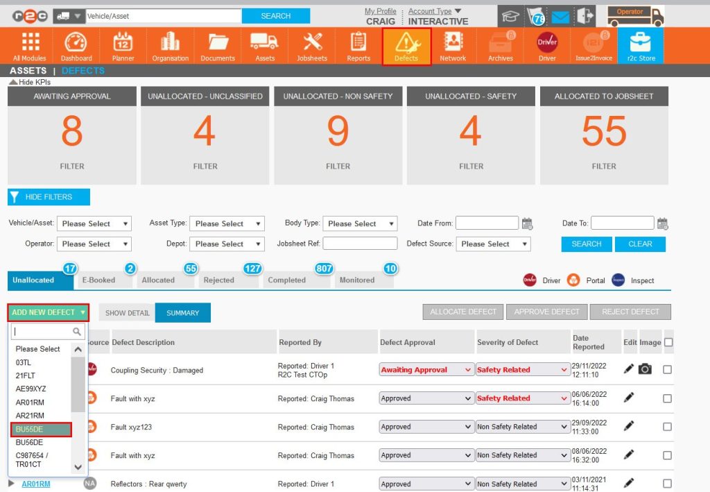The width and height of the screenshot is (710, 492).
Task: Open Awaiting Approval defect approval dropdown
Action: tap(426, 370)
